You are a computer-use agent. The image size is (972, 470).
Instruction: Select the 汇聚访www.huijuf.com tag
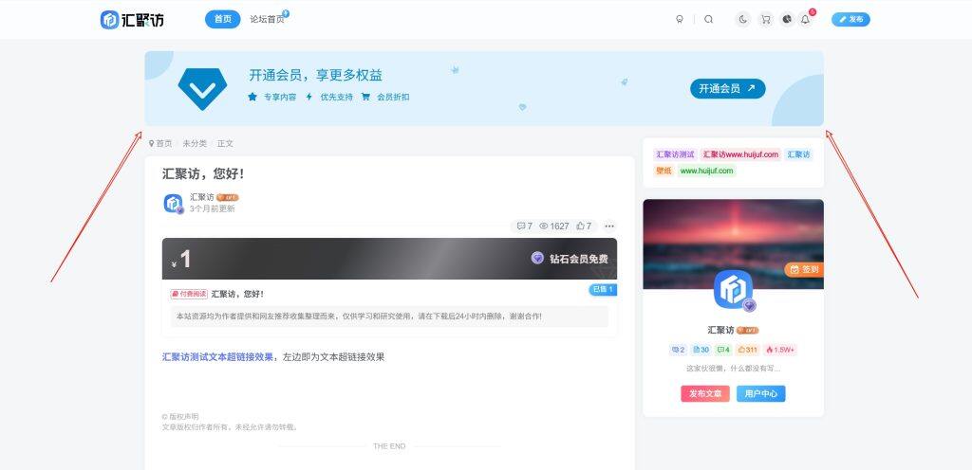click(740, 154)
